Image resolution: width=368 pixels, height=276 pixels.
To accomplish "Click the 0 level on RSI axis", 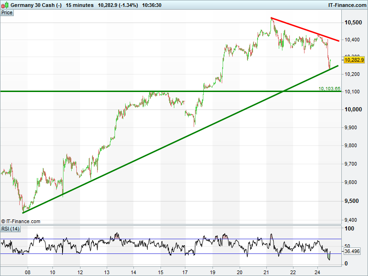I will tap(346, 264).
